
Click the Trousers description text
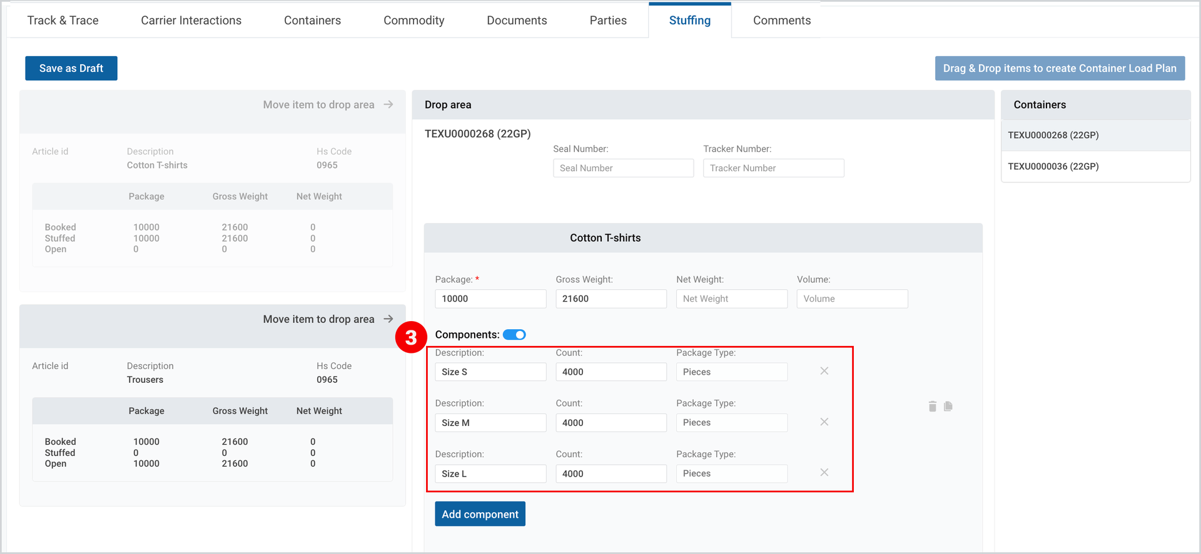[145, 380]
